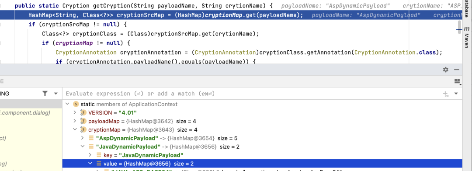Expand the payloadMap variable node

pos(75,121)
